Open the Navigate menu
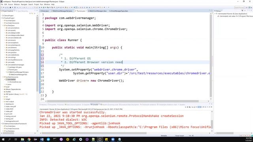The height and width of the screenshot is (142, 253). point(24,4)
